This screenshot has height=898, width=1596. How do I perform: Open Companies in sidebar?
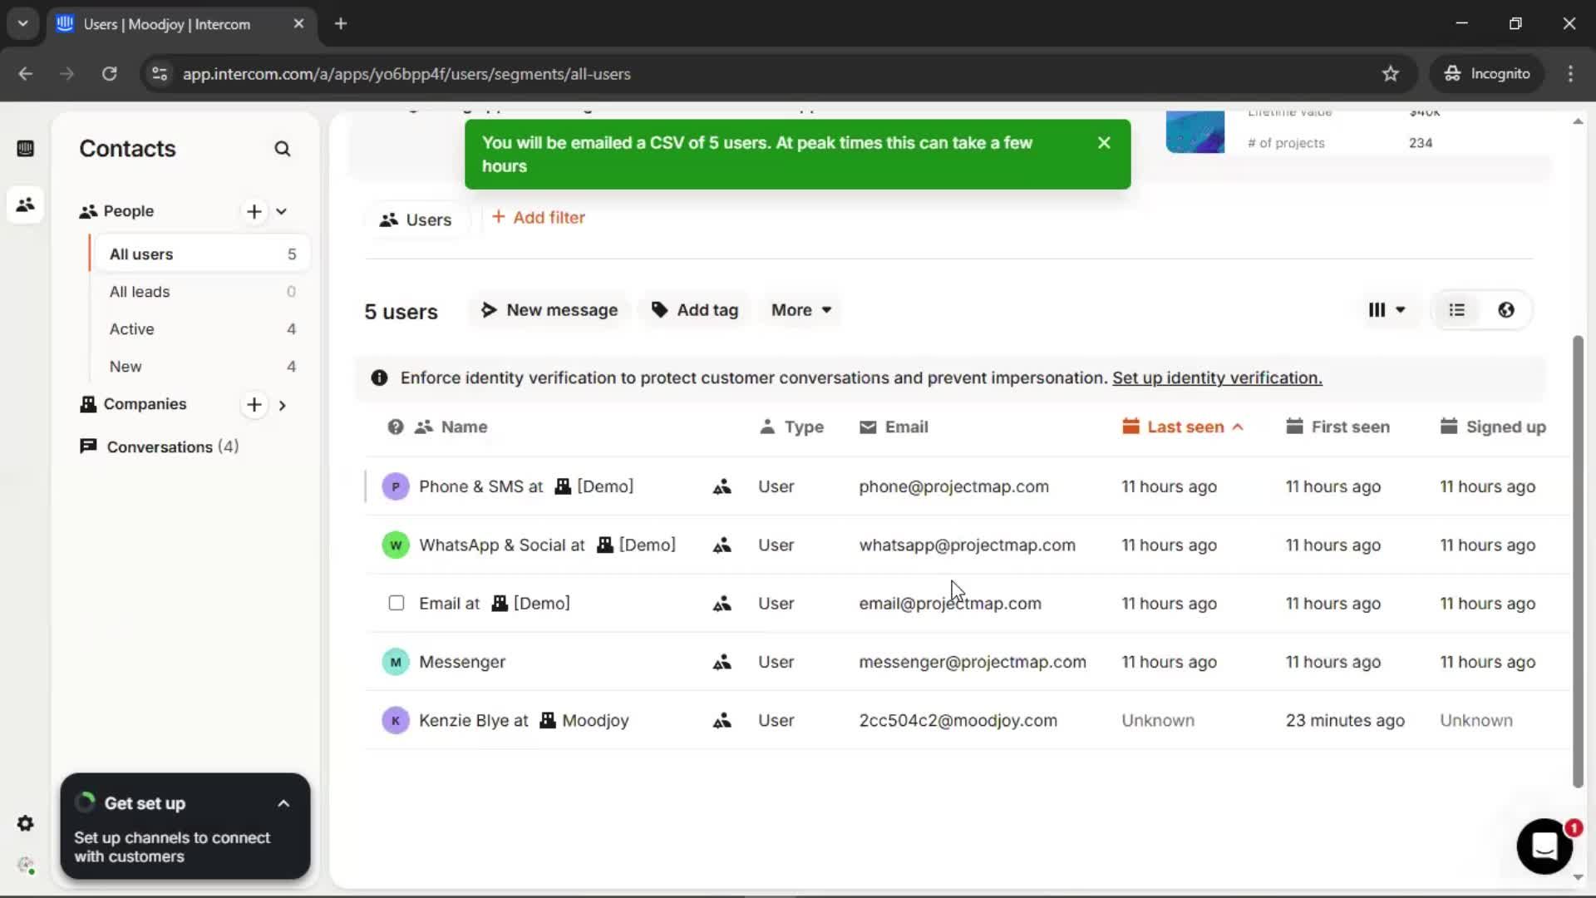click(145, 404)
